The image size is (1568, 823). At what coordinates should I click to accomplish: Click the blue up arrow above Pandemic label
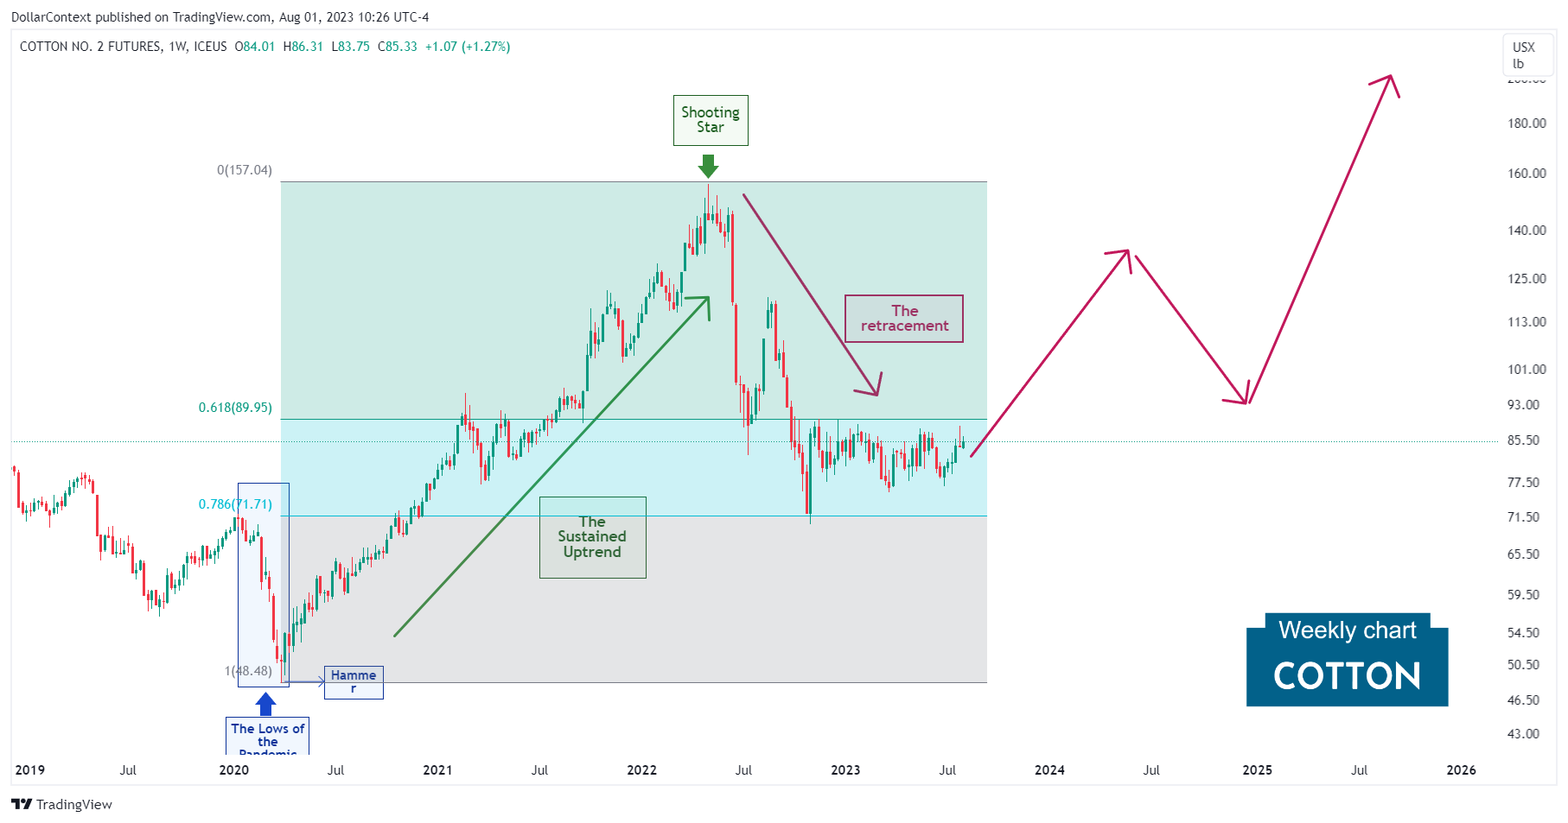click(x=266, y=704)
